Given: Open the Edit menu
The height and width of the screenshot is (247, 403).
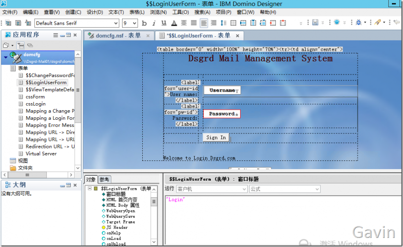Looking at the screenshot, I should (31, 12).
